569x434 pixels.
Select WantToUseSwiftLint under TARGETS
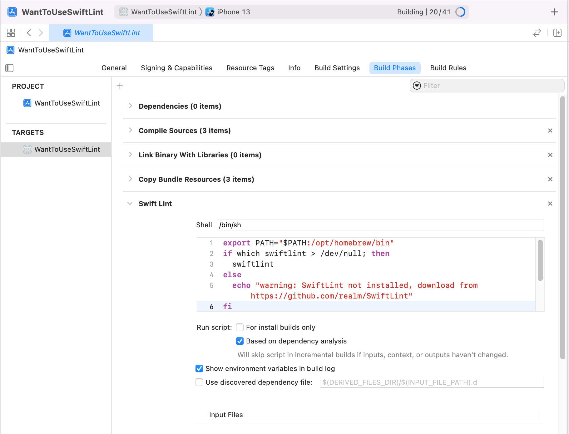[x=56, y=149]
